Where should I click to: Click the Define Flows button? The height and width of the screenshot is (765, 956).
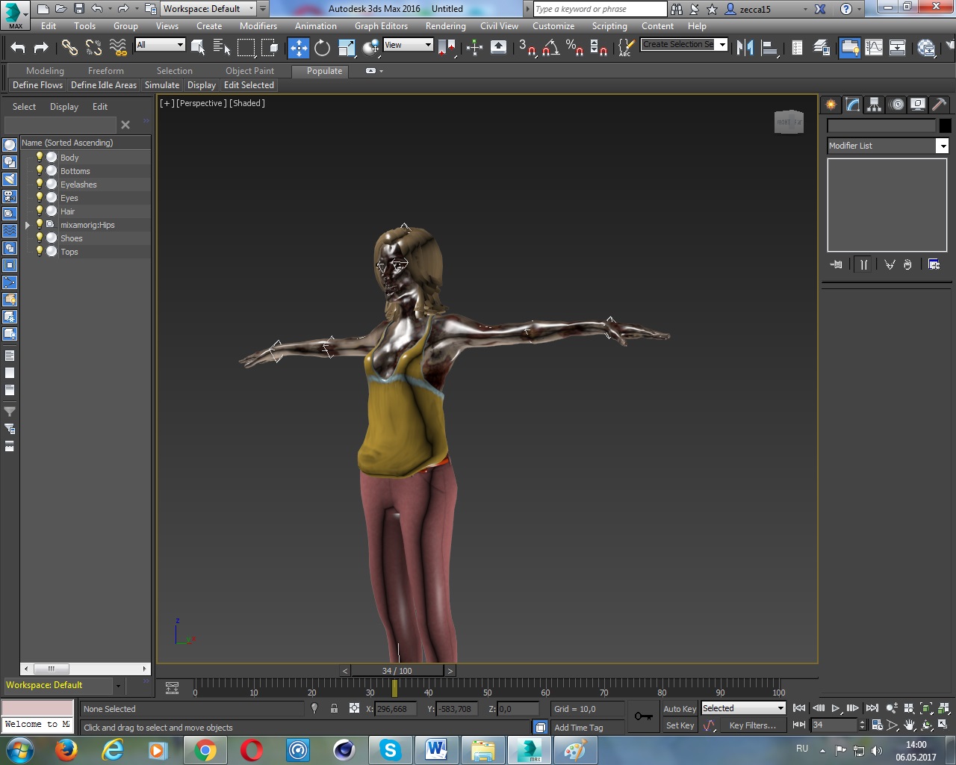click(x=37, y=85)
